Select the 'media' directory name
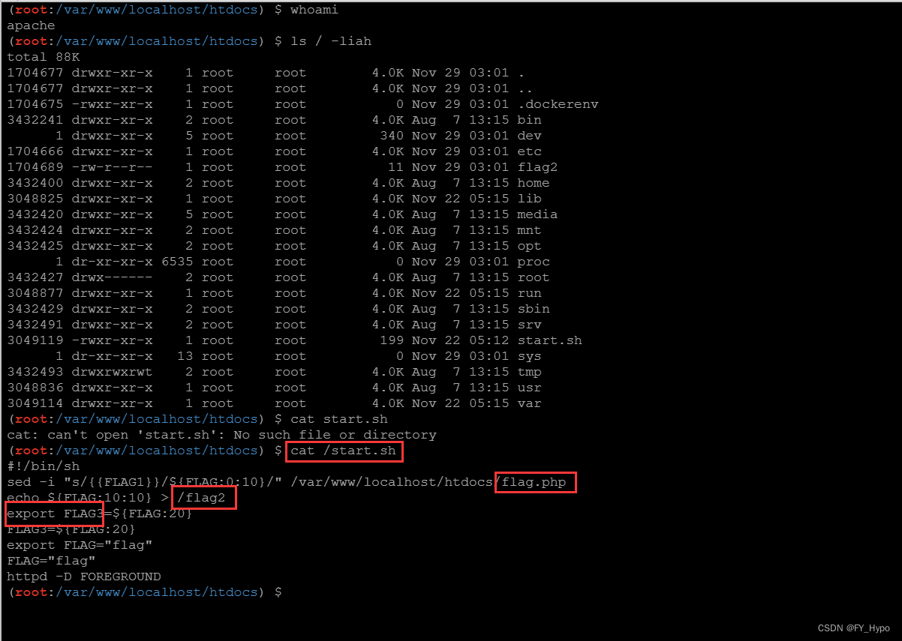Image resolution: width=902 pixels, height=641 pixels. point(537,214)
